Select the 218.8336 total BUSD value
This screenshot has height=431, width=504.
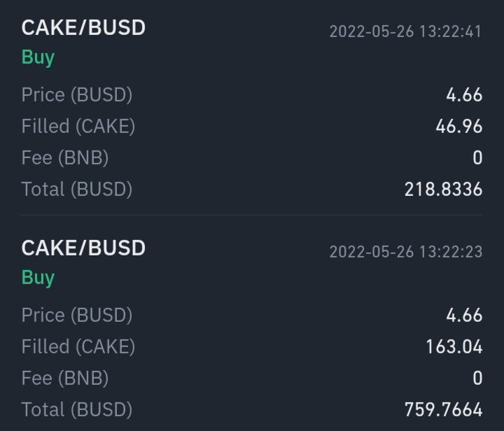(x=444, y=189)
